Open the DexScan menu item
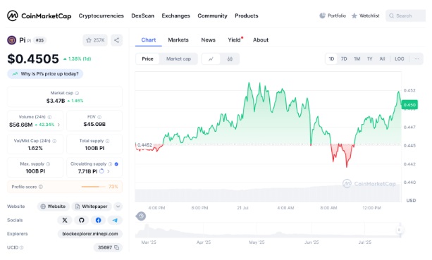The height and width of the screenshot is (260, 432). point(143,16)
